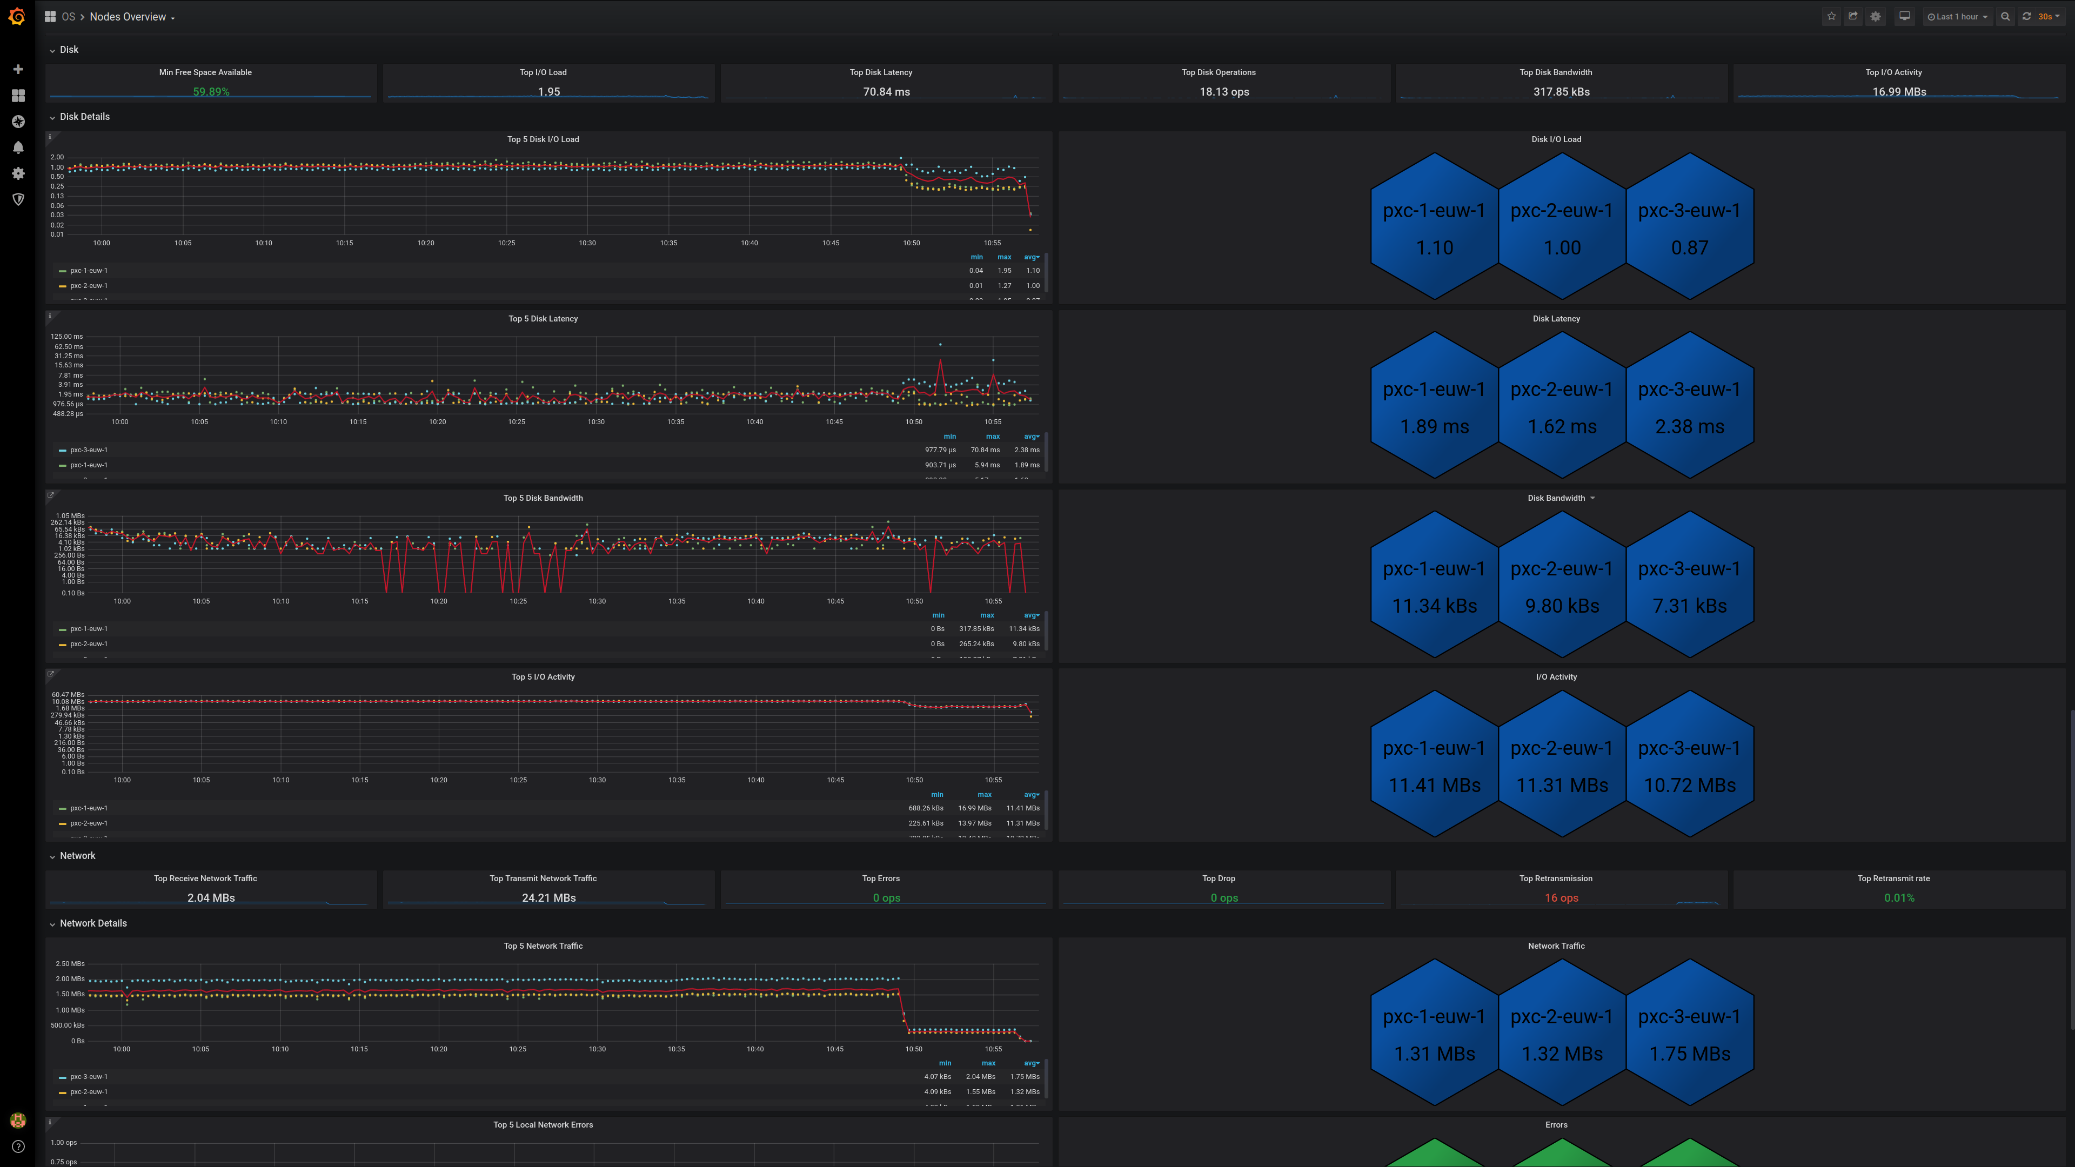Sort Disk I/O Load legend by avg
This screenshot has height=1167, width=2075.
pyautogui.click(x=1032, y=257)
